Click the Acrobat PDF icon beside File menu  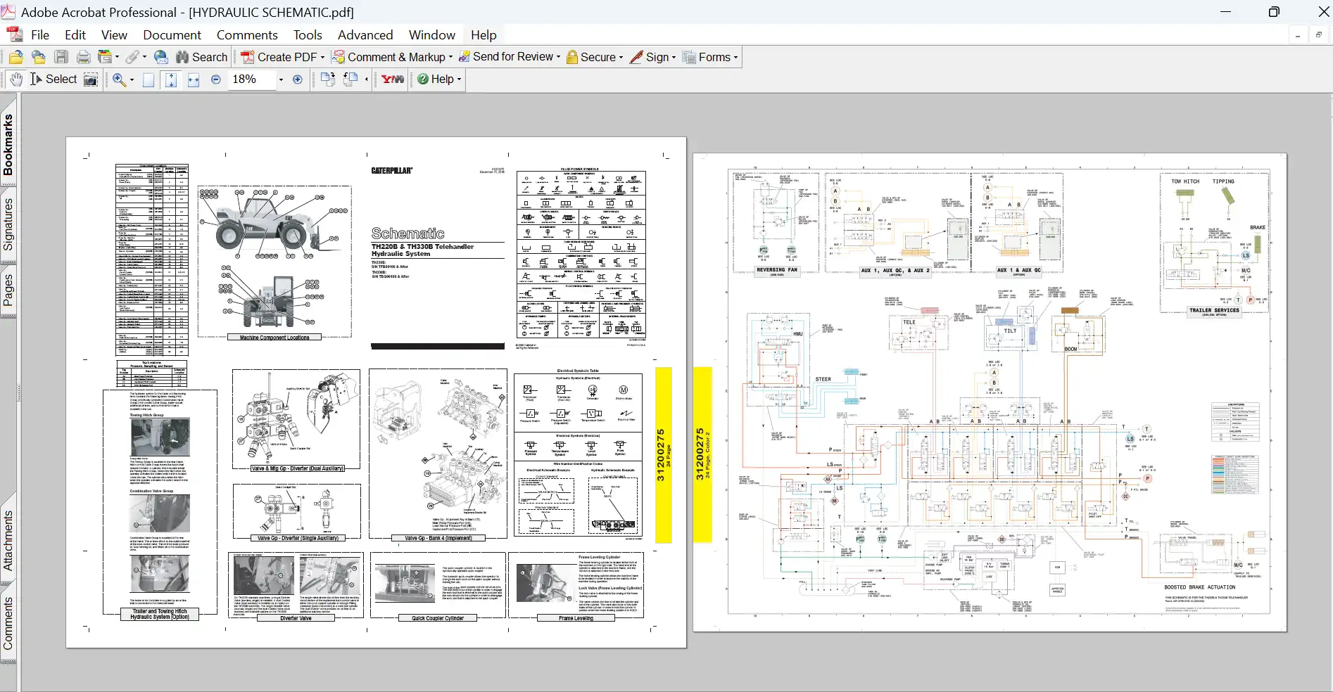pyautogui.click(x=14, y=34)
